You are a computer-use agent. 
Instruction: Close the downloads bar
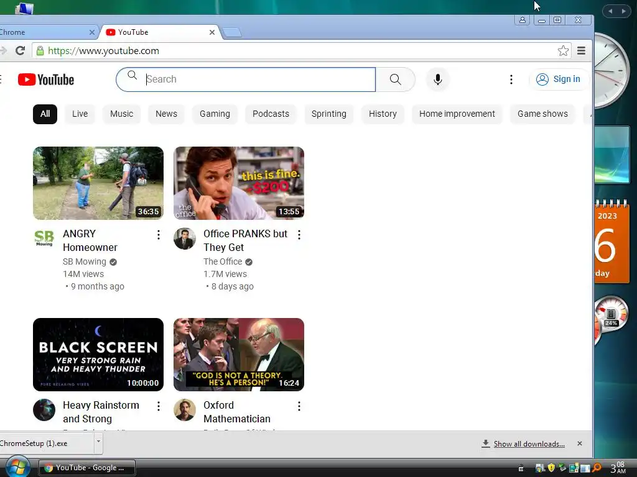click(x=580, y=443)
